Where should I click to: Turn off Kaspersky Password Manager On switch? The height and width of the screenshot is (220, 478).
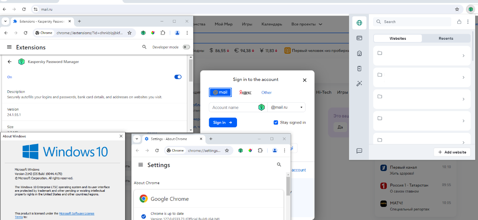tap(178, 77)
